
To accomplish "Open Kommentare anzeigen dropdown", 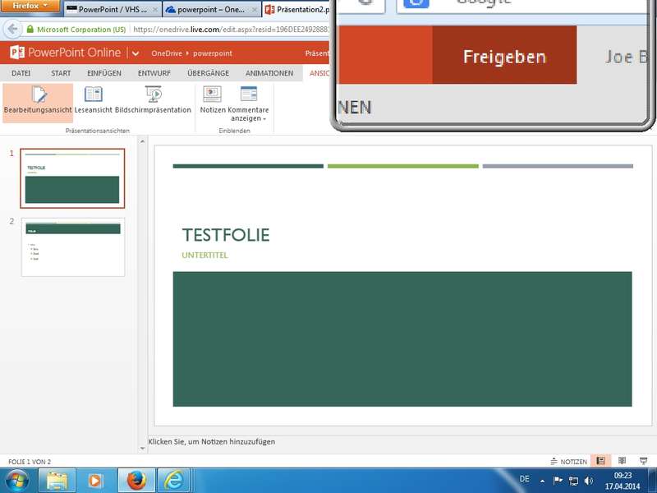I will pyautogui.click(x=249, y=104).
